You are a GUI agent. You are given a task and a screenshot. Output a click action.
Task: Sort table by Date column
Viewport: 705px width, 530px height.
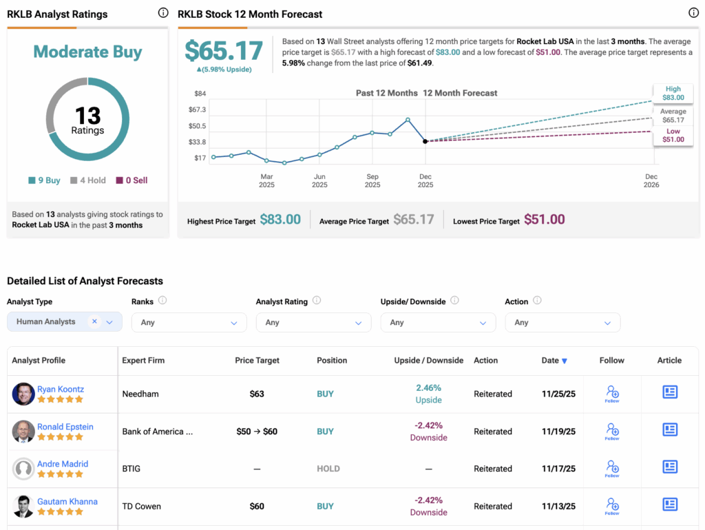pyautogui.click(x=554, y=360)
